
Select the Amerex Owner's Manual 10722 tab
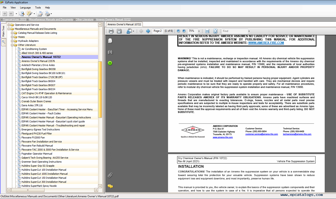click(124, 24)
